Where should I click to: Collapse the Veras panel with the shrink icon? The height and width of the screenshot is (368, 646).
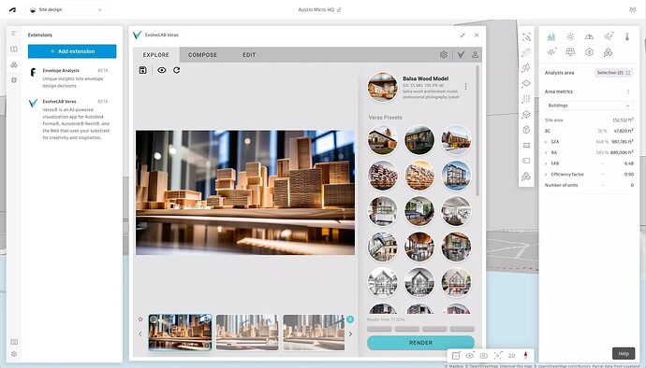(x=462, y=35)
